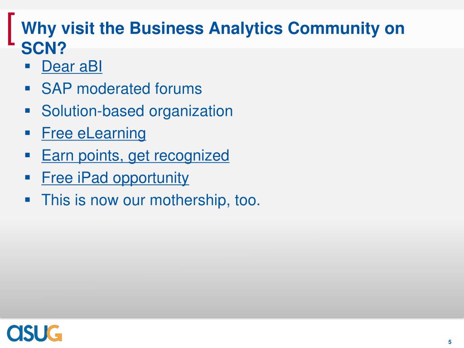
Task: Select the SAP moderated forums bullet text
Action: click(x=121, y=88)
